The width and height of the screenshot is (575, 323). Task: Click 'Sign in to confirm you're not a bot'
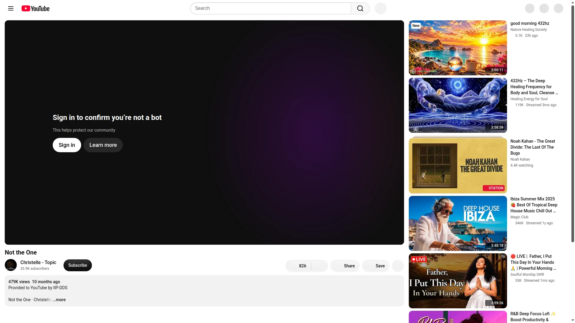(107, 118)
